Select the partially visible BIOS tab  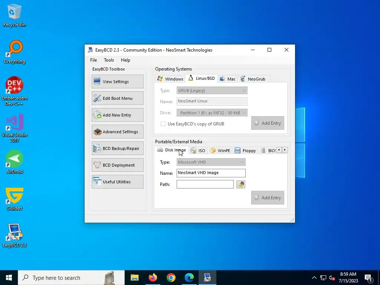tap(268, 151)
